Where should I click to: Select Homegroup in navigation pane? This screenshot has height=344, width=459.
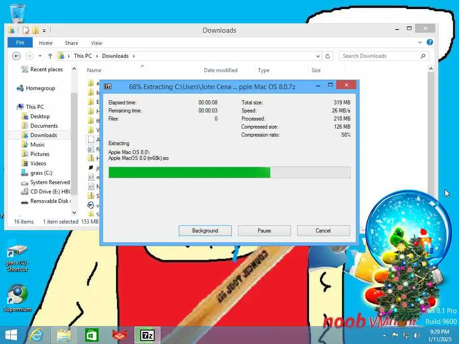point(36,88)
